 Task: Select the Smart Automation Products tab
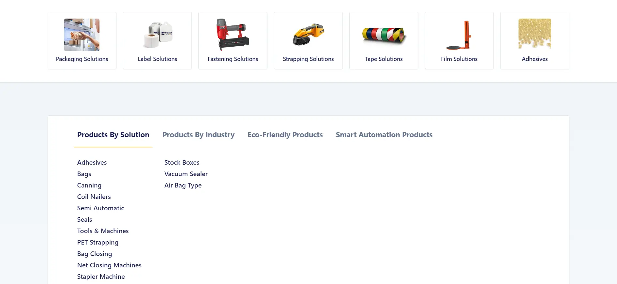pyautogui.click(x=384, y=135)
